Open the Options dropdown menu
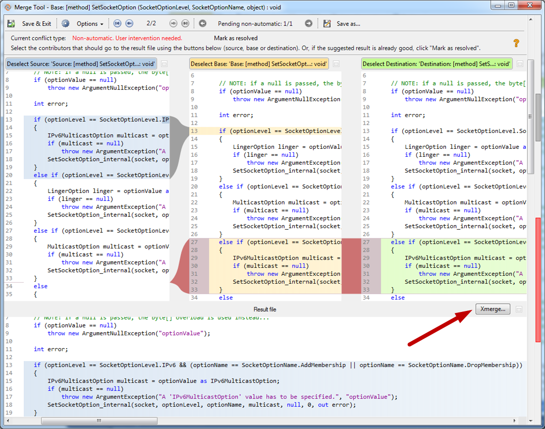Image resolution: width=545 pixels, height=429 pixels. click(90, 24)
